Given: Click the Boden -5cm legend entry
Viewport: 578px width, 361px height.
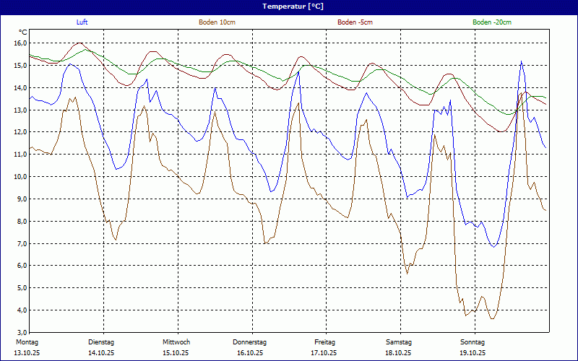Looking at the screenshot, I should 355,22.
